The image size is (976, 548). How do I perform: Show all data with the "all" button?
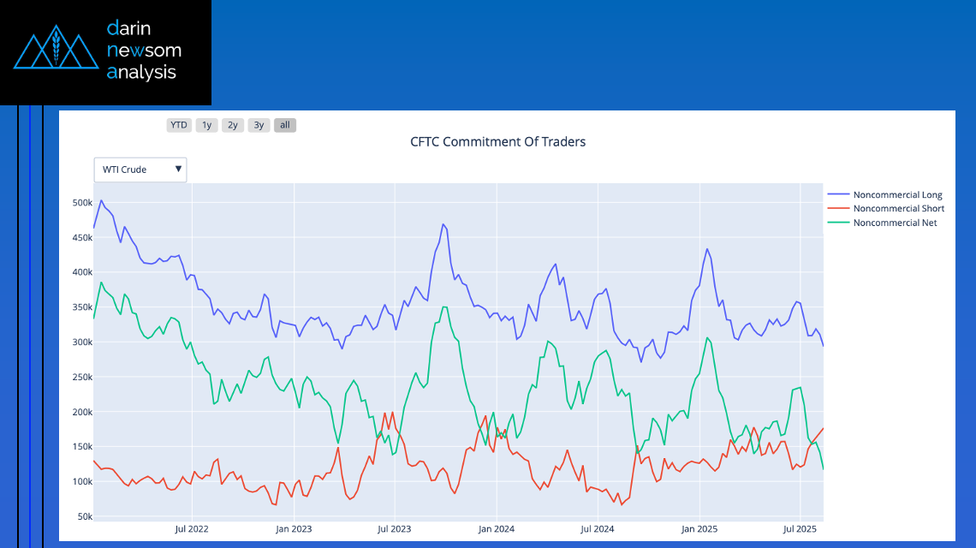(x=285, y=125)
